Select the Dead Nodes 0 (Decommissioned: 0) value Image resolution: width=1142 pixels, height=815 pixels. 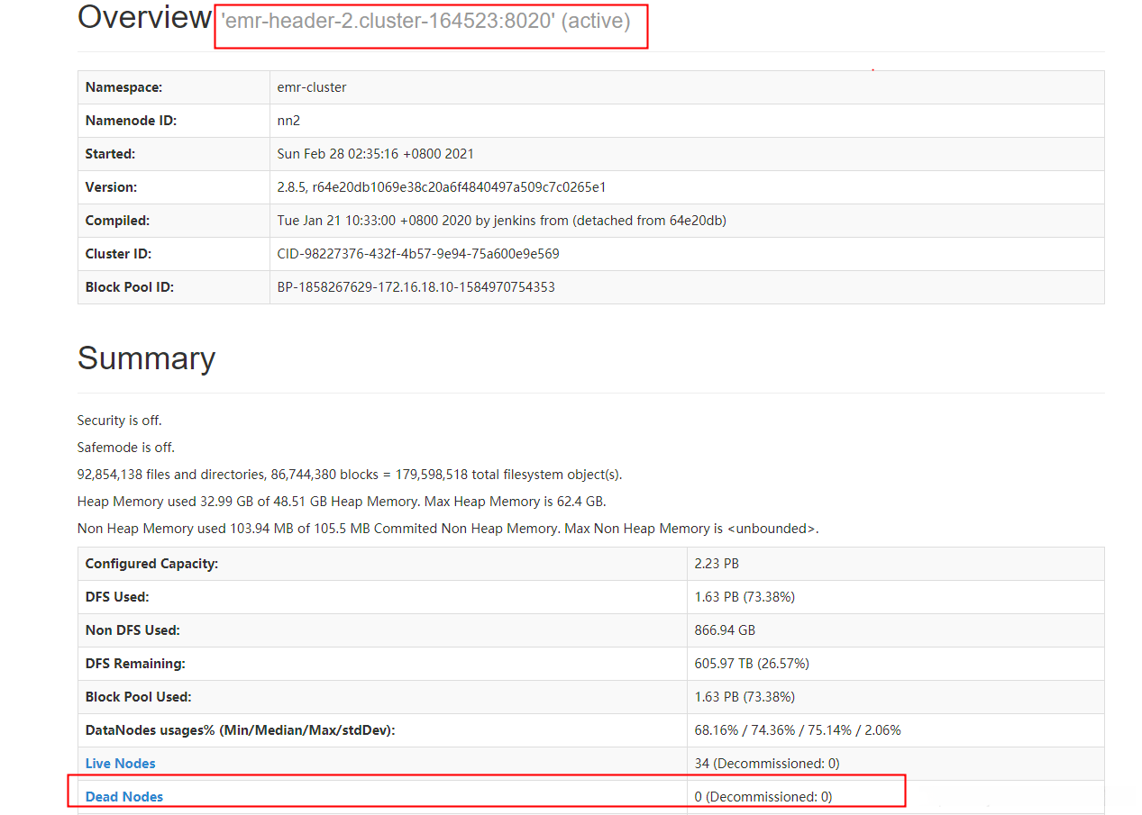[x=763, y=797]
